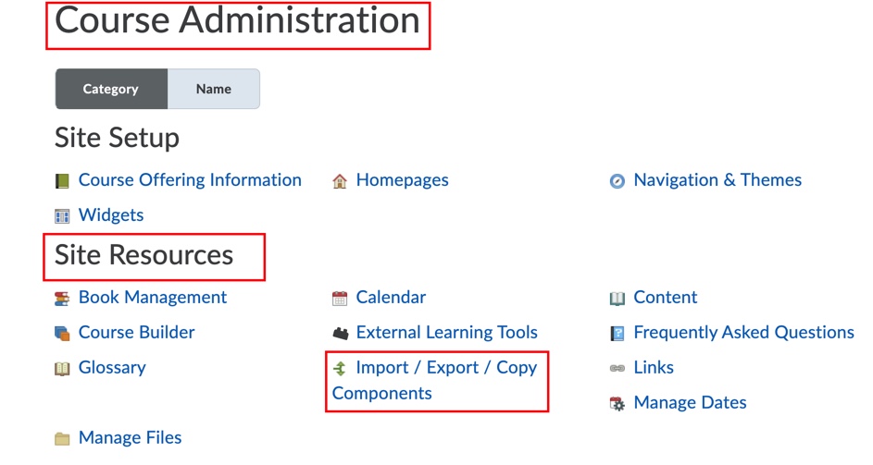Click the Links chain icon
Viewport: 873px width, 465px height.
pyautogui.click(x=617, y=368)
